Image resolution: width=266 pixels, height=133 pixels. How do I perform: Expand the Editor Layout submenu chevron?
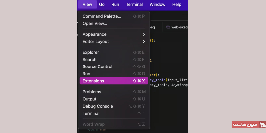144,41
